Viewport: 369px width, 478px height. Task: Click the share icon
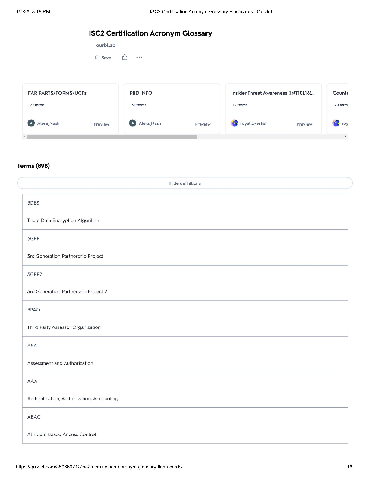point(125,57)
